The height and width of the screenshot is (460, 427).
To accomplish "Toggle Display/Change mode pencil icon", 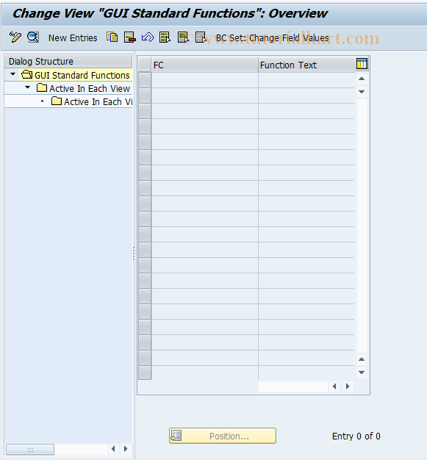I will (15, 37).
